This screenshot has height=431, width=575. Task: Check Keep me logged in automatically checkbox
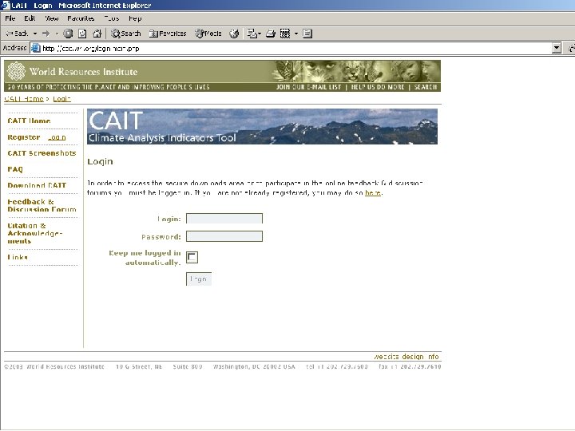[x=192, y=257]
